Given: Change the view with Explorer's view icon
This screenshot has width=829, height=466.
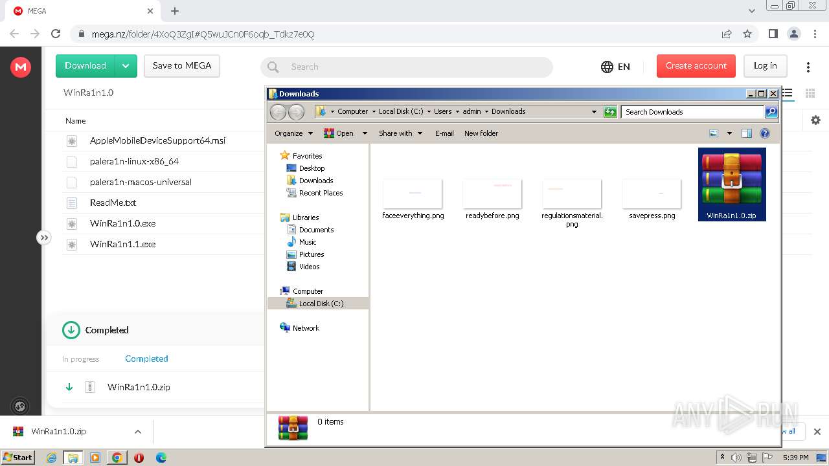Looking at the screenshot, I should pos(714,133).
